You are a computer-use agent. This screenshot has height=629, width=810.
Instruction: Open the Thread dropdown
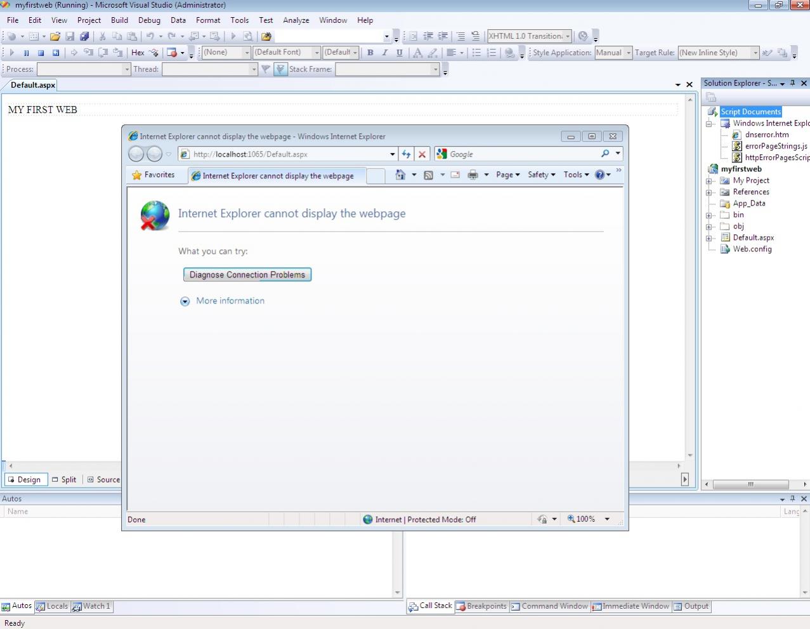pyautogui.click(x=209, y=69)
